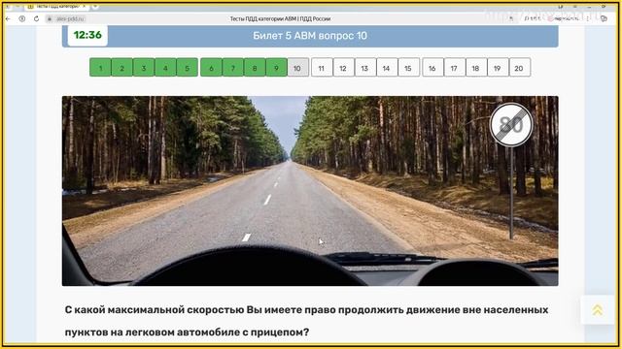Open question 5 in the ticket navigator

[188, 68]
